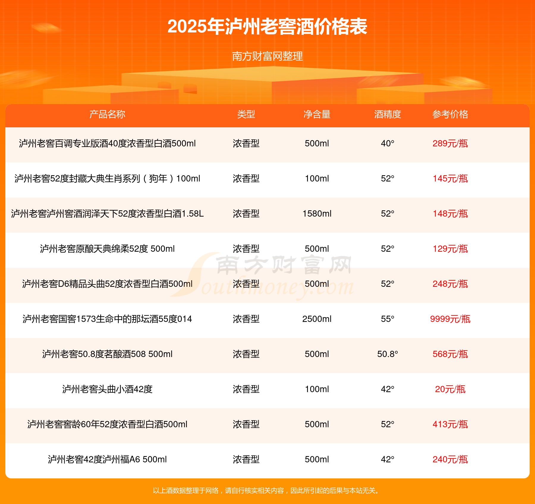Click '浓香型' type in 泸州福A6 row
Image resolution: width=535 pixels, height=504 pixels.
click(246, 459)
